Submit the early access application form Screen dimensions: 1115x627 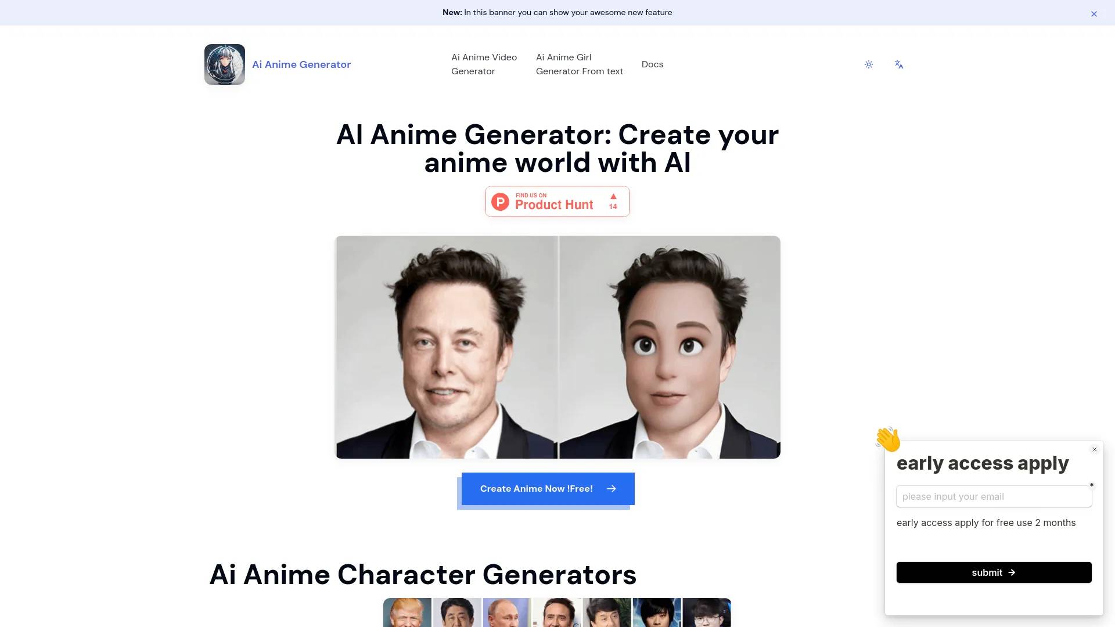click(x=993, y=572)
